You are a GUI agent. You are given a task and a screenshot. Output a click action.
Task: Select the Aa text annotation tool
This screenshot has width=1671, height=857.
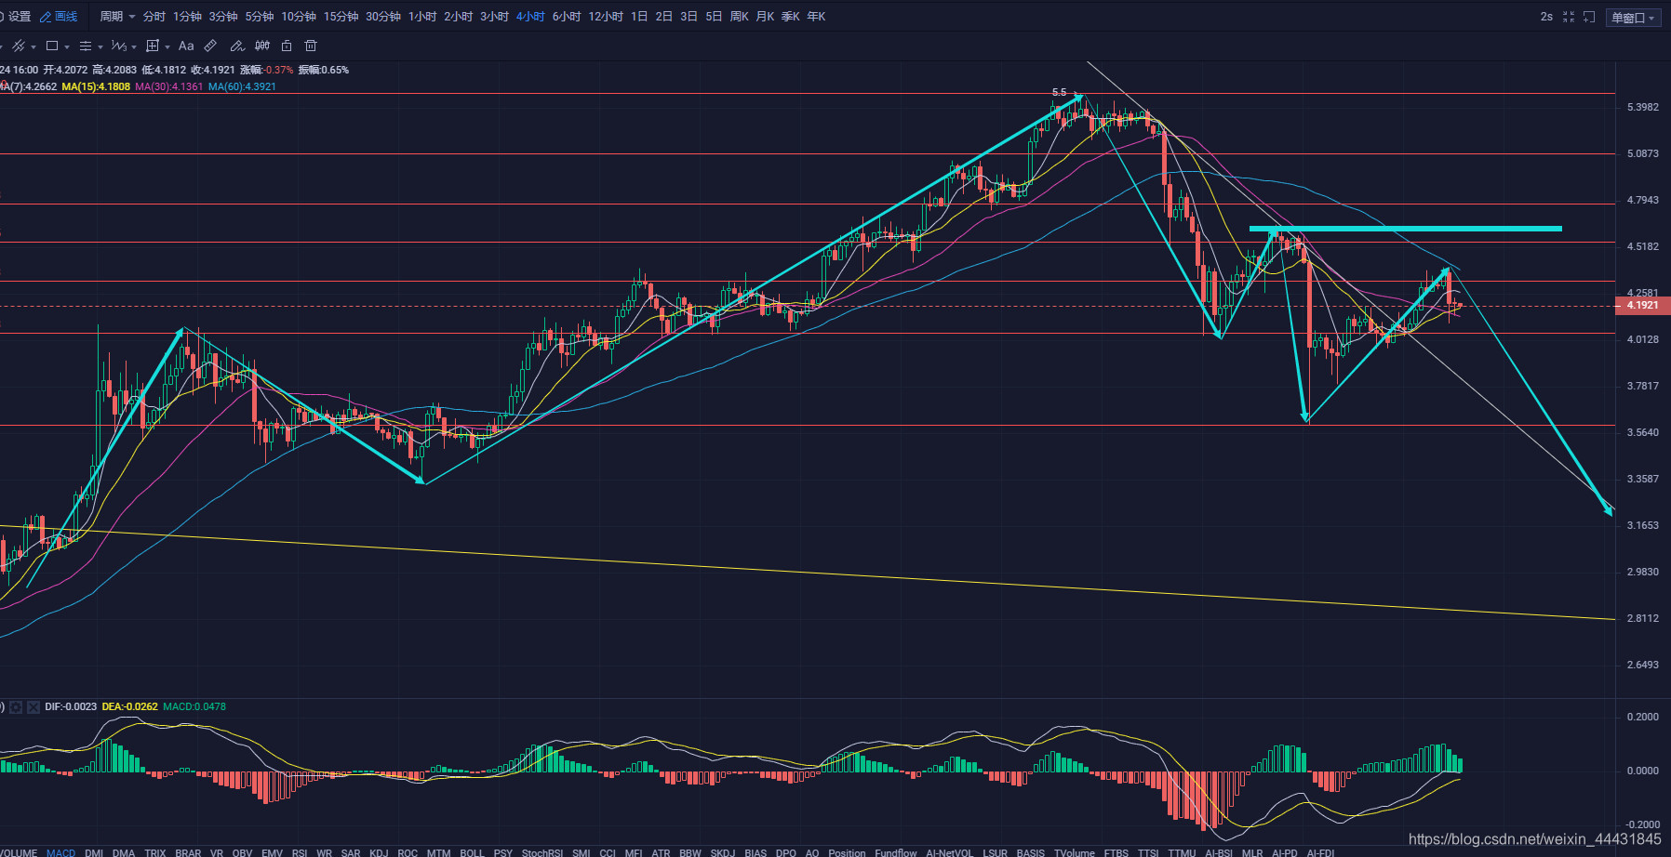[x=186, y=46]
